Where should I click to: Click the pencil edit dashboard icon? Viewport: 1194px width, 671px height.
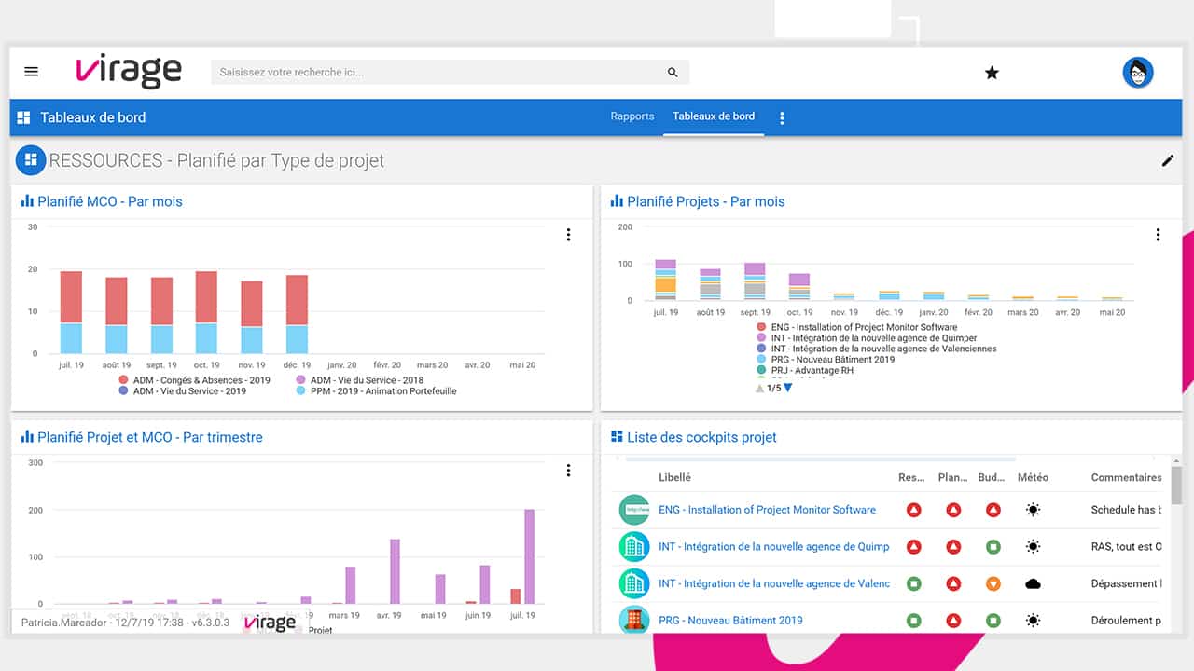pyautogui.click(x=1167, y=160)
